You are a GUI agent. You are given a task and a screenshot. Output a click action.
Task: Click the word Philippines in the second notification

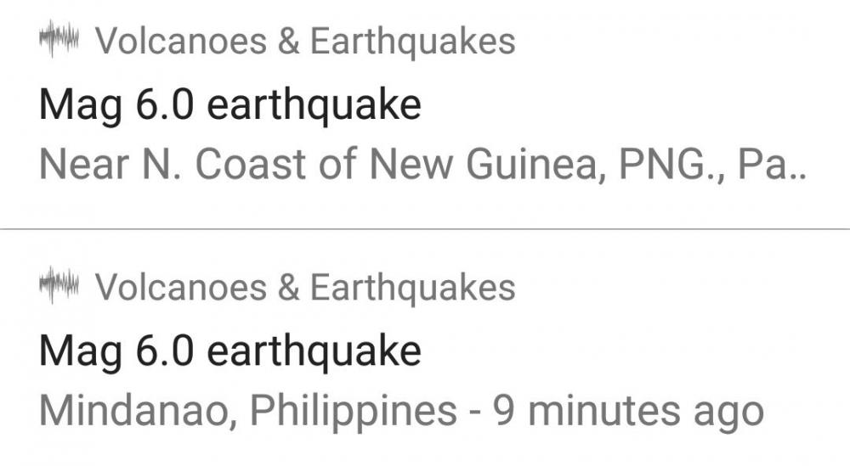point(354,412)
